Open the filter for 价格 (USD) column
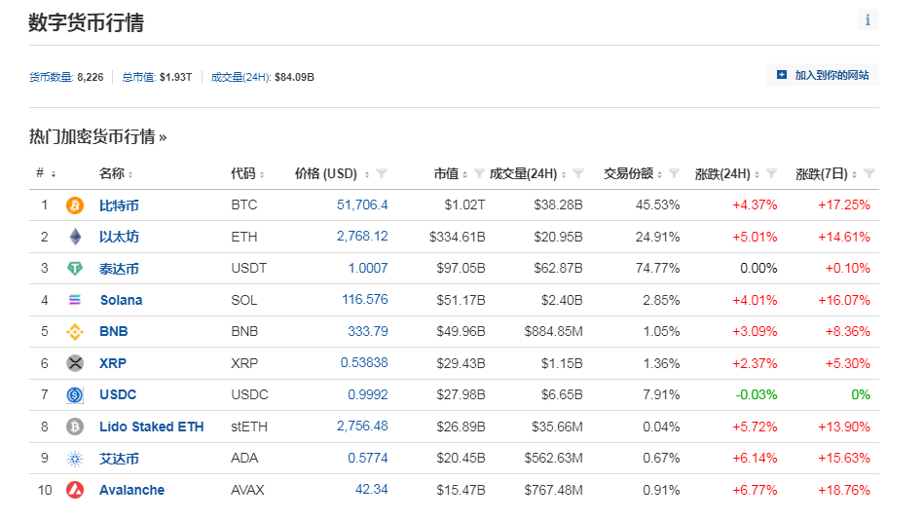The image size is (924, 520). click(382, 173)
